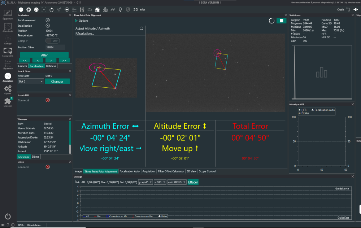Image resolution: width=361 pixels, height=228 pixels.
Task: Open the Slot 0 filter dropdown
Action: pyautogui.click(x=31, y=82)
